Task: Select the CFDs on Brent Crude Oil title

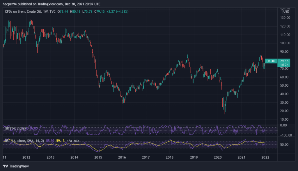Action: point(23,12)
